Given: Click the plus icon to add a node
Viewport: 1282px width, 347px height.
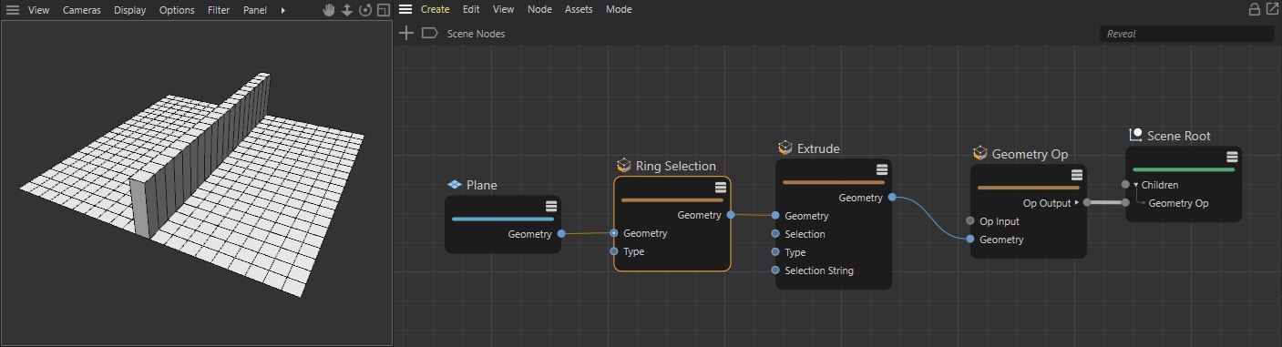Looking at the screenshot, I should pos(406,33).
